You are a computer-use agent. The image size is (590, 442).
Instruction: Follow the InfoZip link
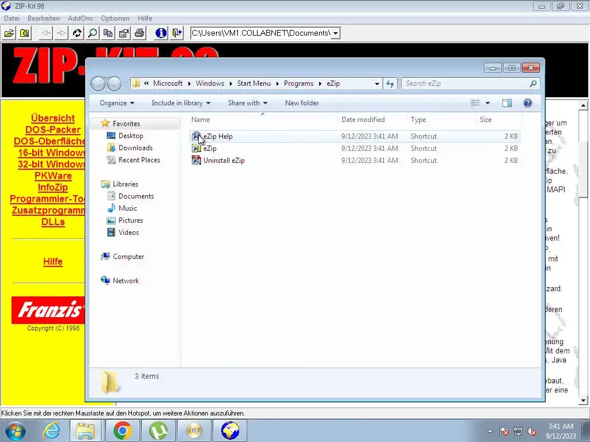pyautogui.click(x=52, y=187)
